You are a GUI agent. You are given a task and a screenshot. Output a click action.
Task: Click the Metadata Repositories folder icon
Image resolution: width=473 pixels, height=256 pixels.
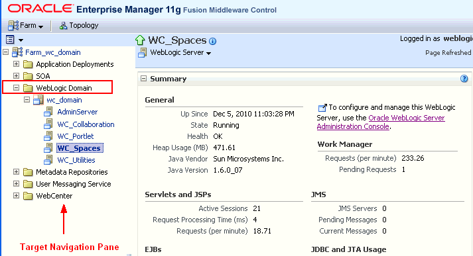(28, 172)
